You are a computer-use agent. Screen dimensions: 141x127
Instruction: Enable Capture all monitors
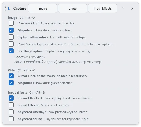11,37
